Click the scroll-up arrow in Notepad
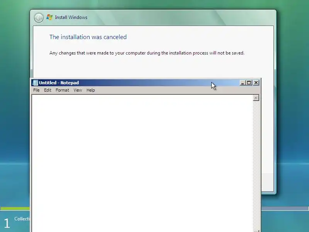309x232 pixels. tap(256, 98)
